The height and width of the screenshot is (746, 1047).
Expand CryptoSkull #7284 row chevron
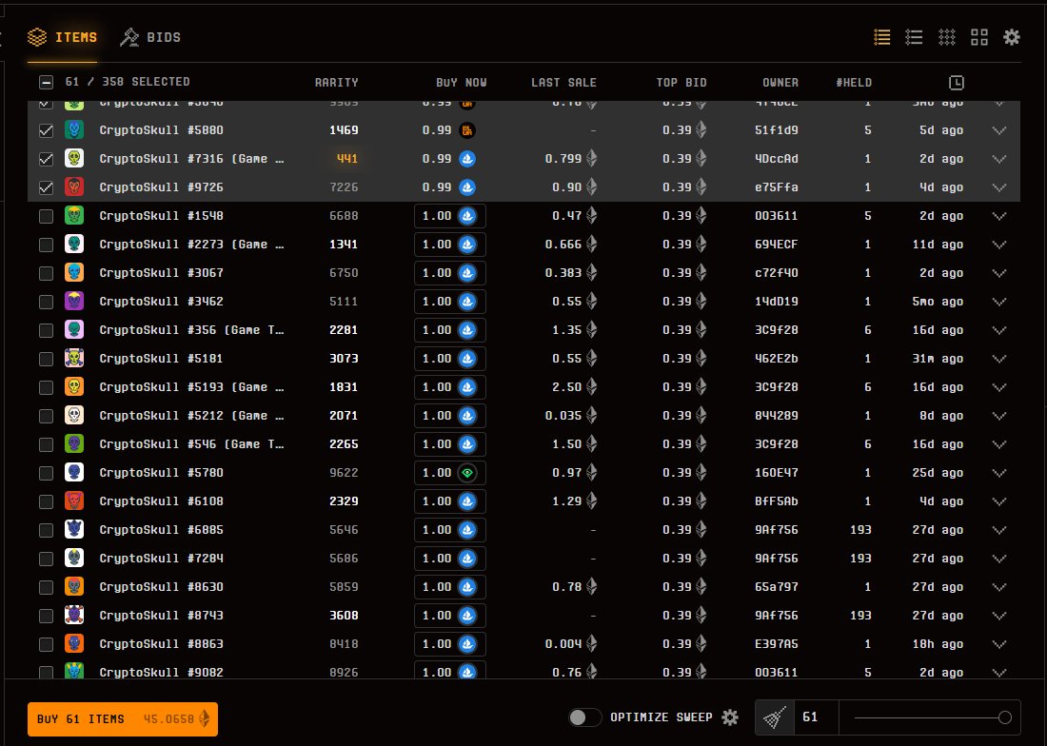(x=998, y=559)
